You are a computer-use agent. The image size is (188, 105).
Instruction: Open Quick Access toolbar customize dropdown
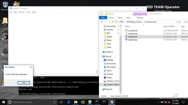click(112, 14)
